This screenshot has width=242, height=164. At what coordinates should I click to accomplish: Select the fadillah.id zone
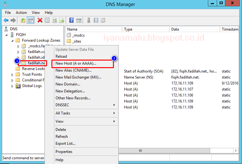(x=36, y=57)
